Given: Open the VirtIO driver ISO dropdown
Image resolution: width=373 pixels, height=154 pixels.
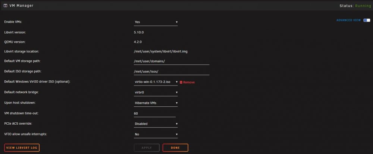Looking at the screenshot, I should coord(156,82).
